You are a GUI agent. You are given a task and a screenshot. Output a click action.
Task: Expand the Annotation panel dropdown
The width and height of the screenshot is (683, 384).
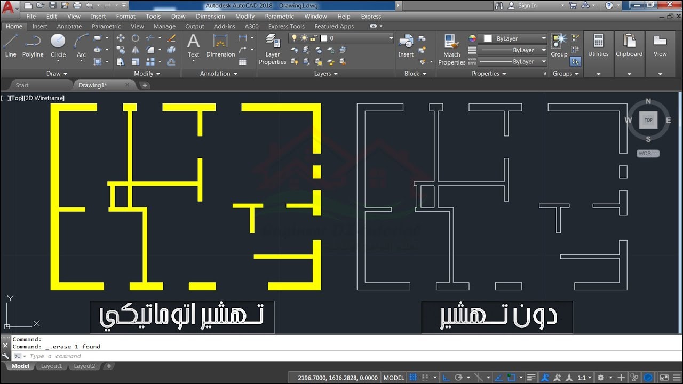(x=218, y=74)
